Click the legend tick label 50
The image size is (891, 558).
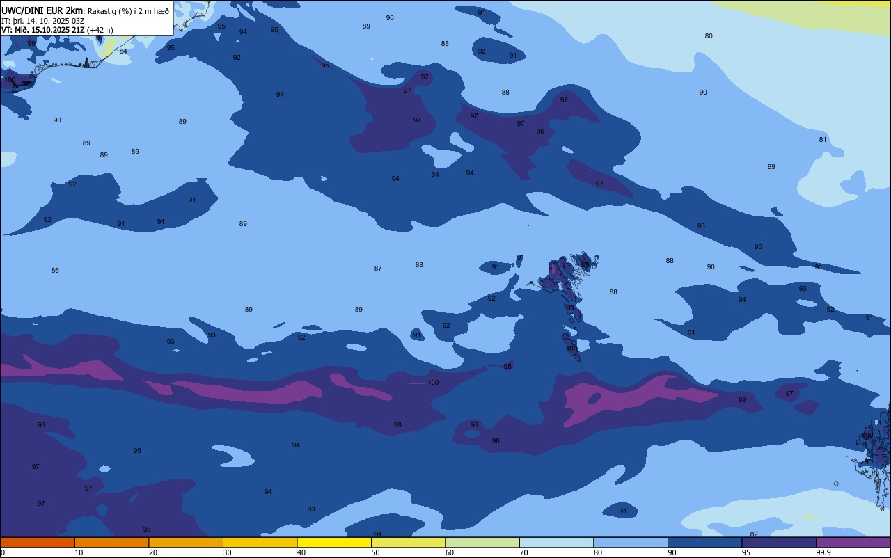click(375, 552)
